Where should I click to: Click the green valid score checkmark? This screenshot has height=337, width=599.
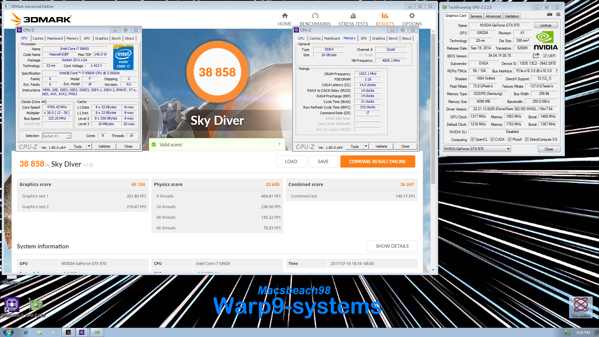click(154, 144)
